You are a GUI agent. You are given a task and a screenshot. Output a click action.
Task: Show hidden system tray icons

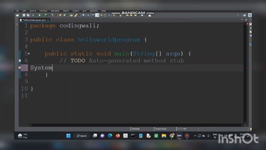pos(195,136)
